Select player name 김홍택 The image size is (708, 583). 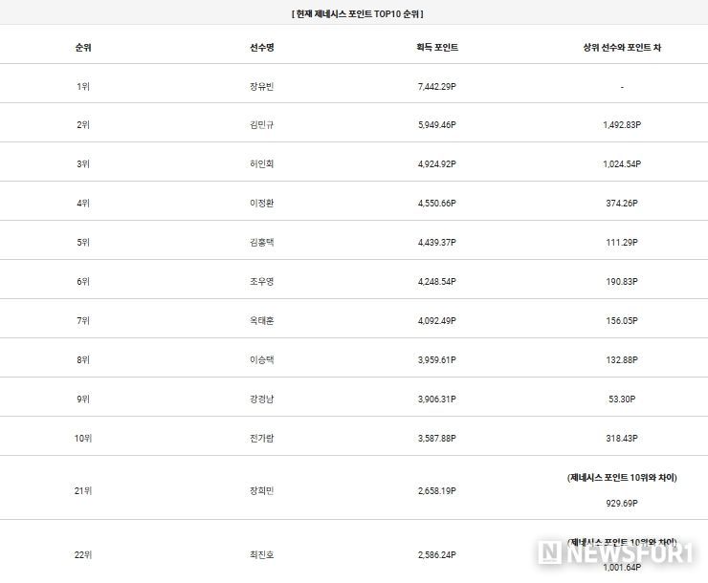(x=262, y=242)
